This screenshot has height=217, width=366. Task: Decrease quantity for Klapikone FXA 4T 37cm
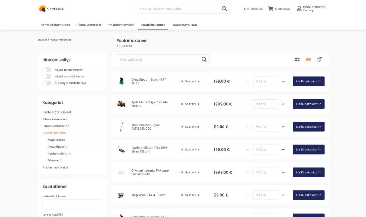[x=247, y=195]
